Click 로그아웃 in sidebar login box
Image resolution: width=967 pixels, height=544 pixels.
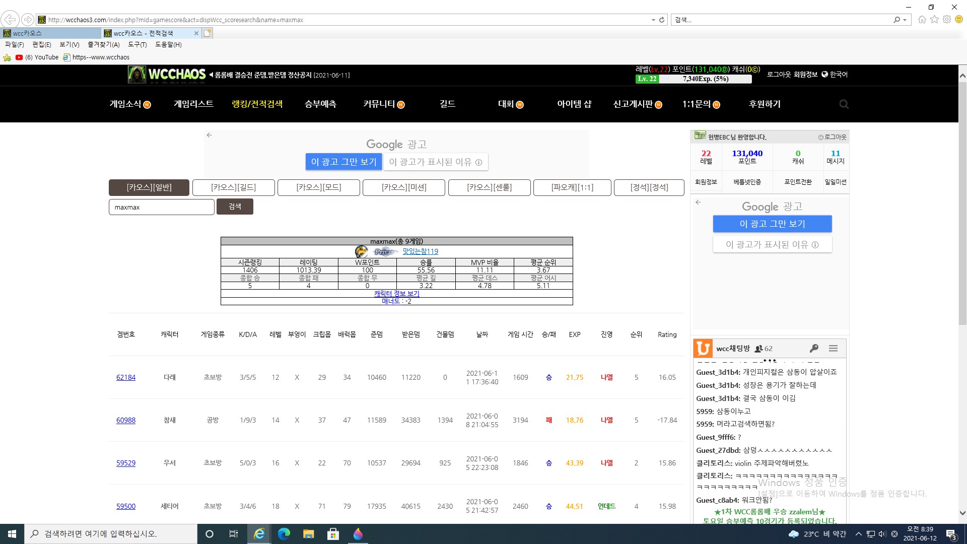pos(833,137)
